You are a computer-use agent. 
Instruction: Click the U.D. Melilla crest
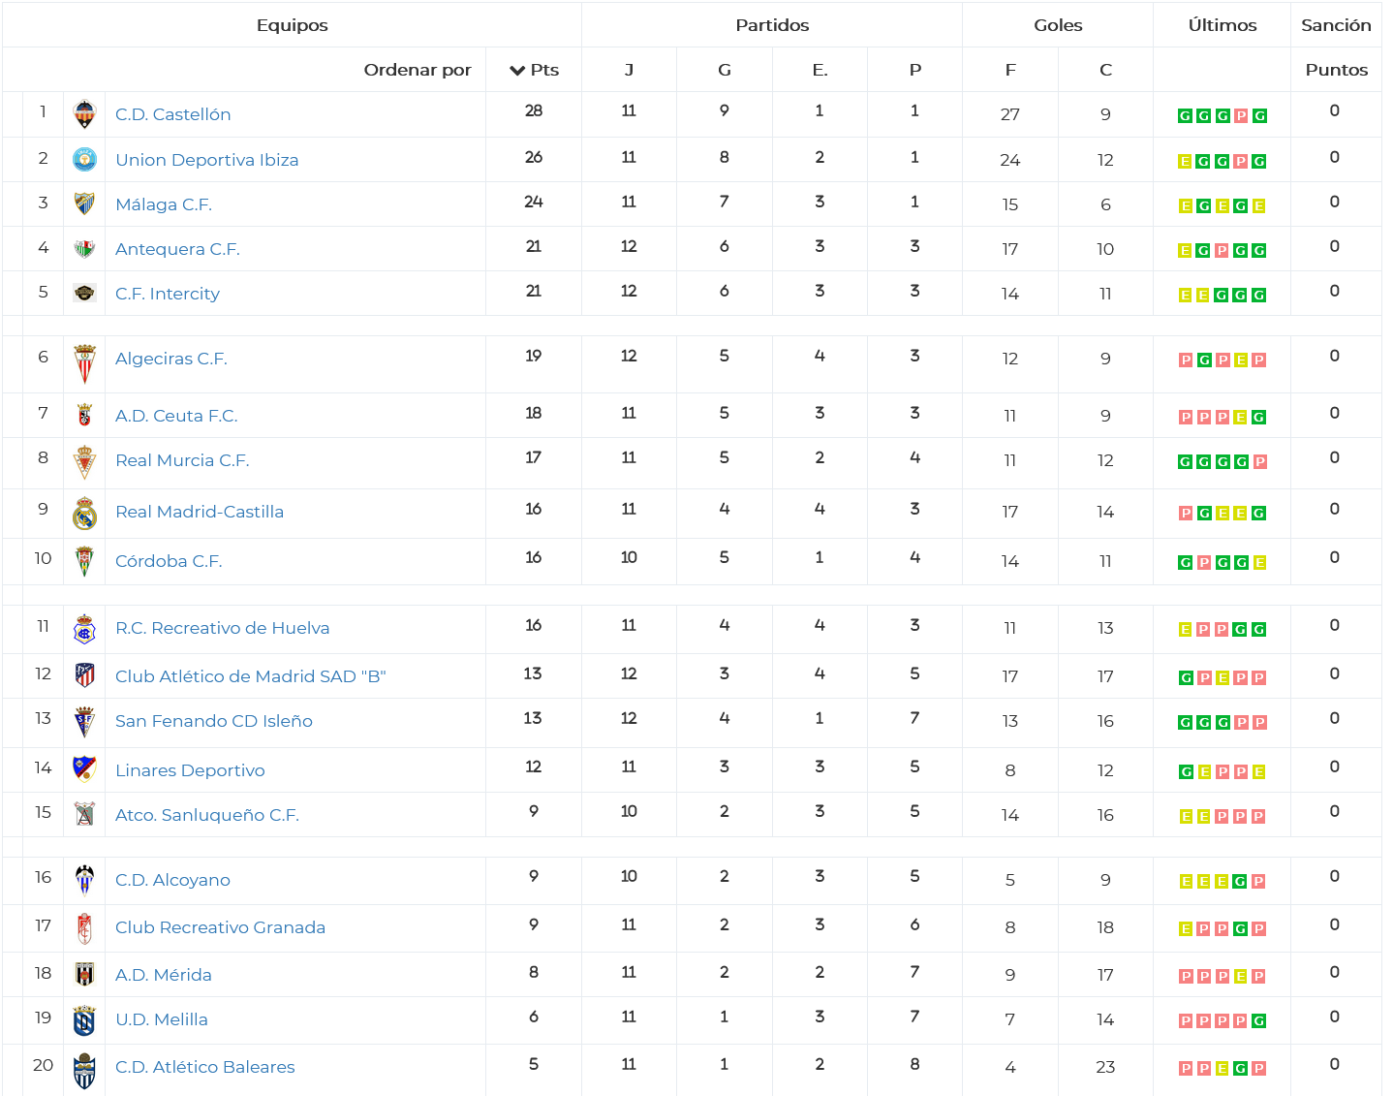[84, 1020]
